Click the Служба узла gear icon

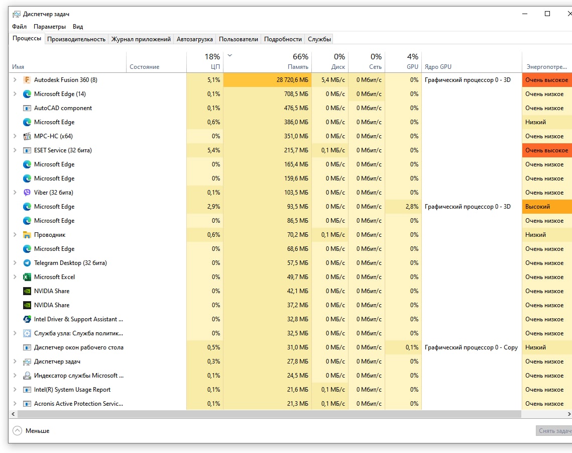[x=27, y=333]
